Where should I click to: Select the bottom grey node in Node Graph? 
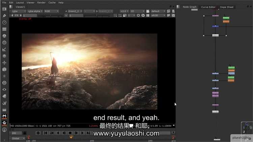[217, 139]
